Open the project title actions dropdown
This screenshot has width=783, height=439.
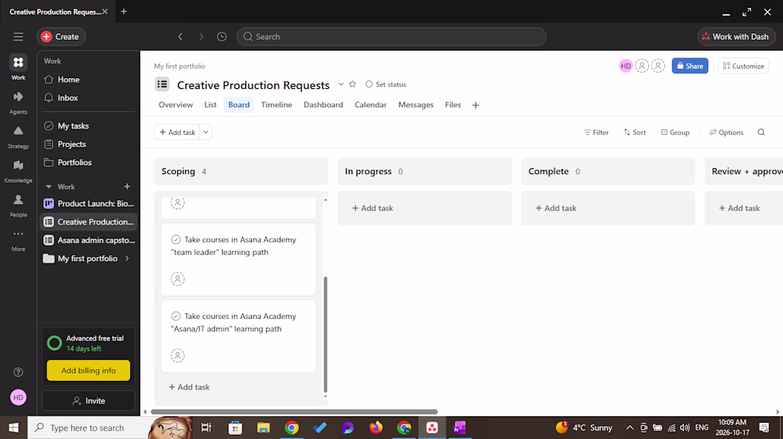click(x=340, y=85)
